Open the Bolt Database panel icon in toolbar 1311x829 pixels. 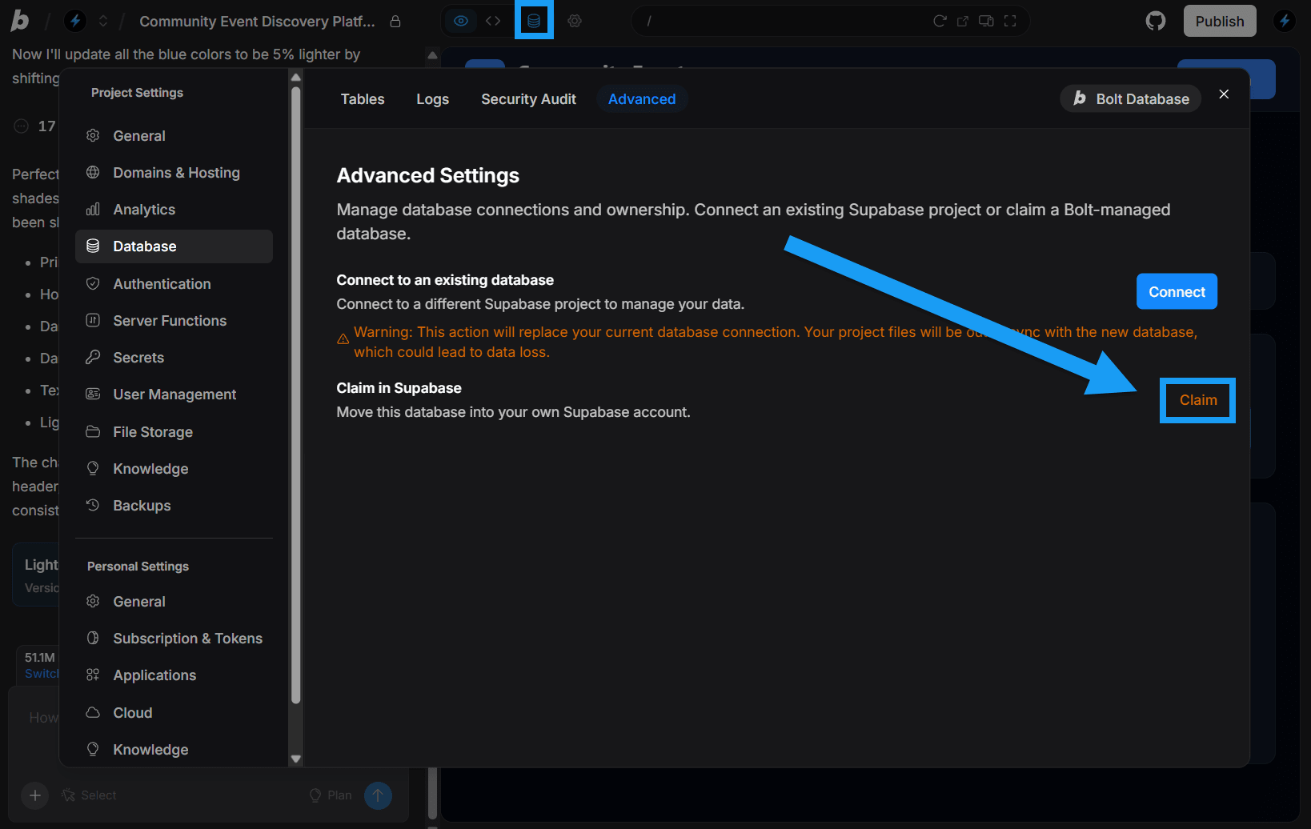[534, 20]
